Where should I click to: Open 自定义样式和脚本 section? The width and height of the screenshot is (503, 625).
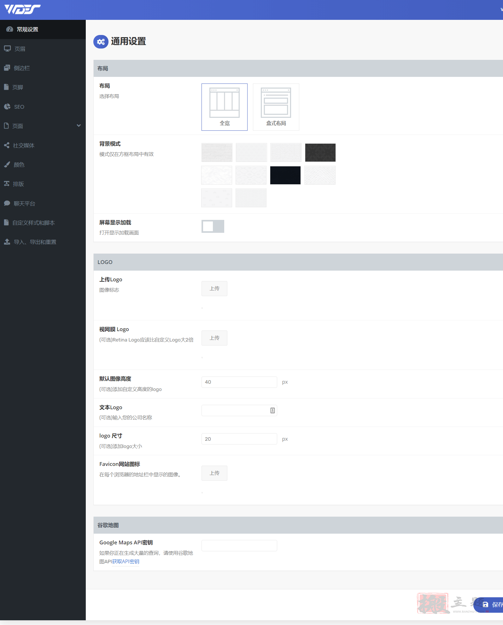(43, 223)
